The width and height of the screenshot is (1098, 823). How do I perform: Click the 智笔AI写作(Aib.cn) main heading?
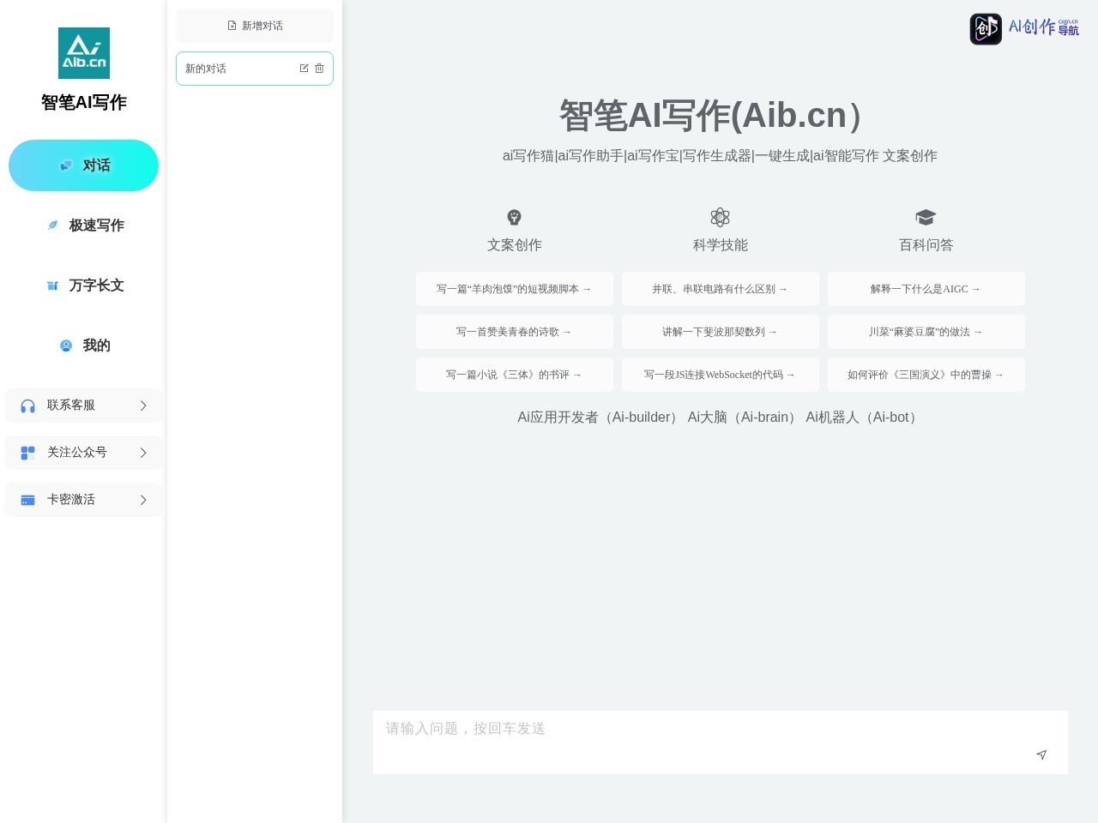[720, 116]
